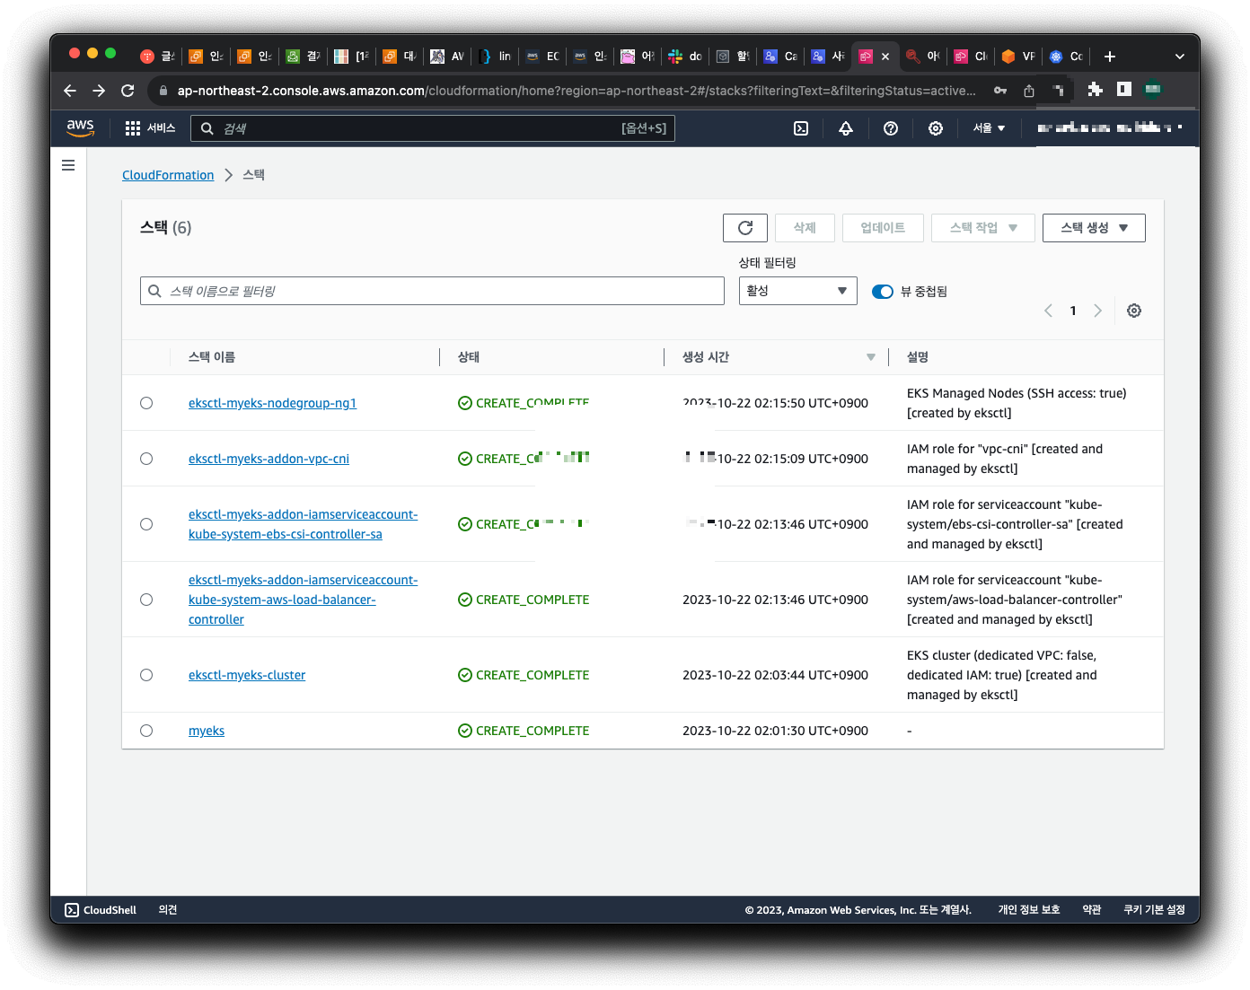Viewport: 1250px width, 990px height.
Task: Click the AWS logo home icon
Action: pyautogui.click(x=81, y=128)
